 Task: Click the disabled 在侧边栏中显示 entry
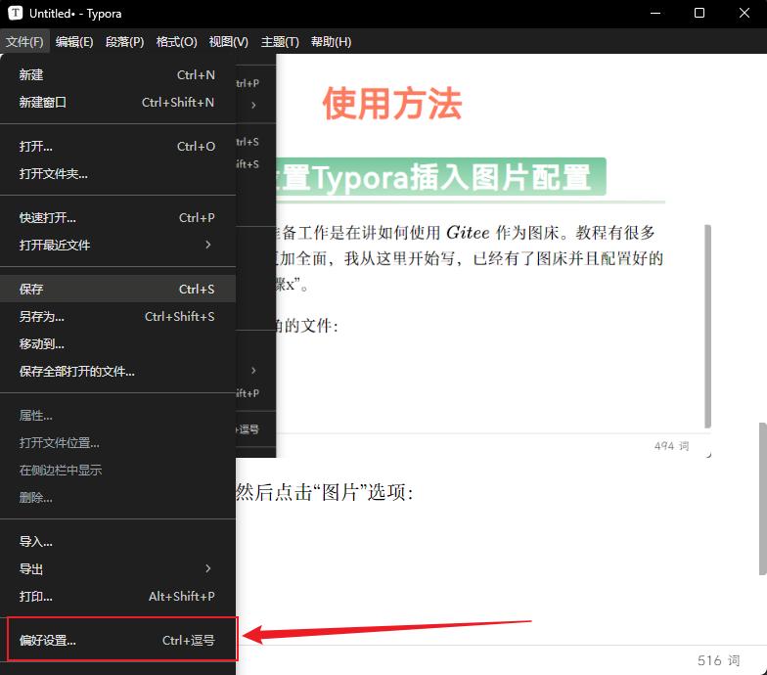(117, 470)
